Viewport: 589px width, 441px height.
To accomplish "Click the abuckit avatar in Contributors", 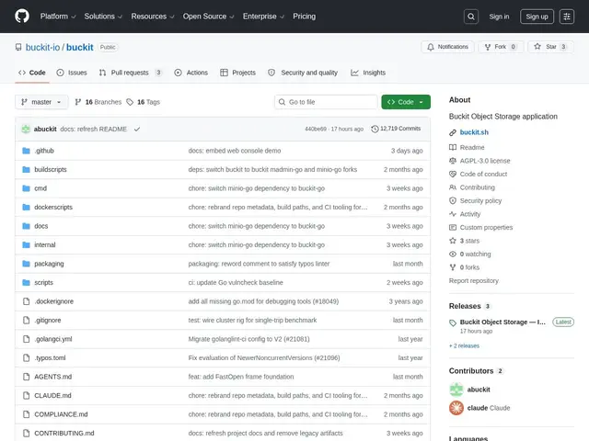I will pos(456,390).
